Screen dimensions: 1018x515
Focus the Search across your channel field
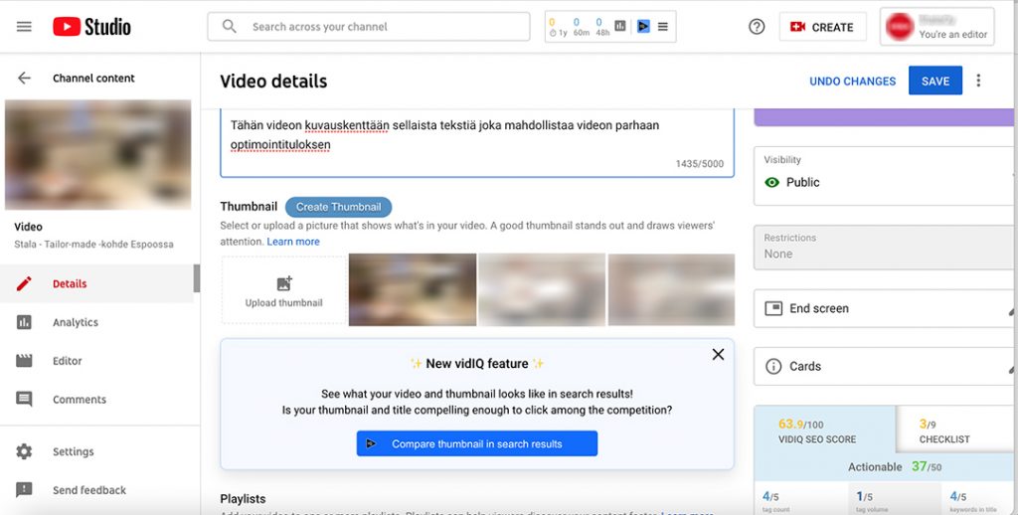(368, 27)
